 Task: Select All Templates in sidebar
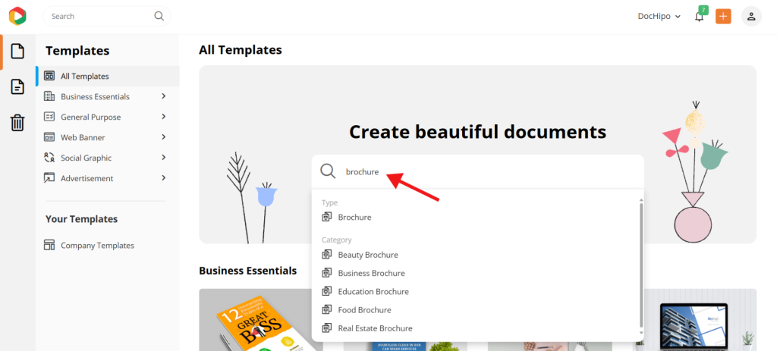click(x=108, y=76)
